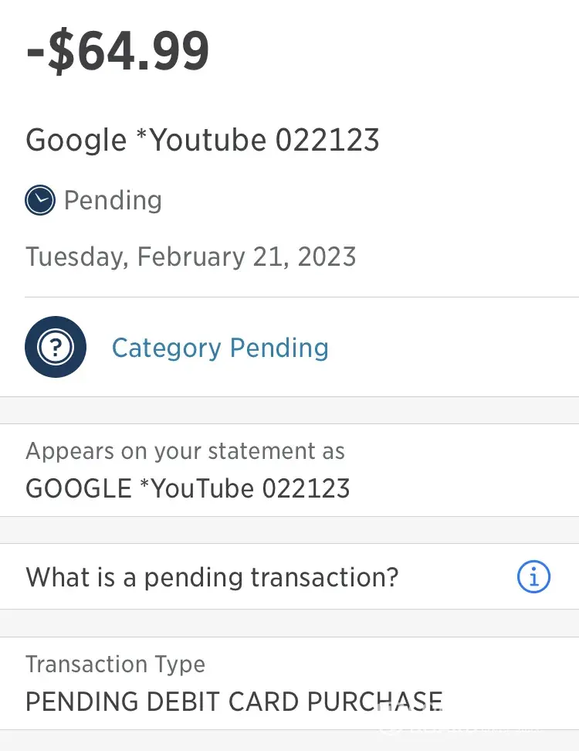579x751 pixels.
Task: Select the PENDING DEBIT CARD PURCHASE value
Action: click(234, 702)
